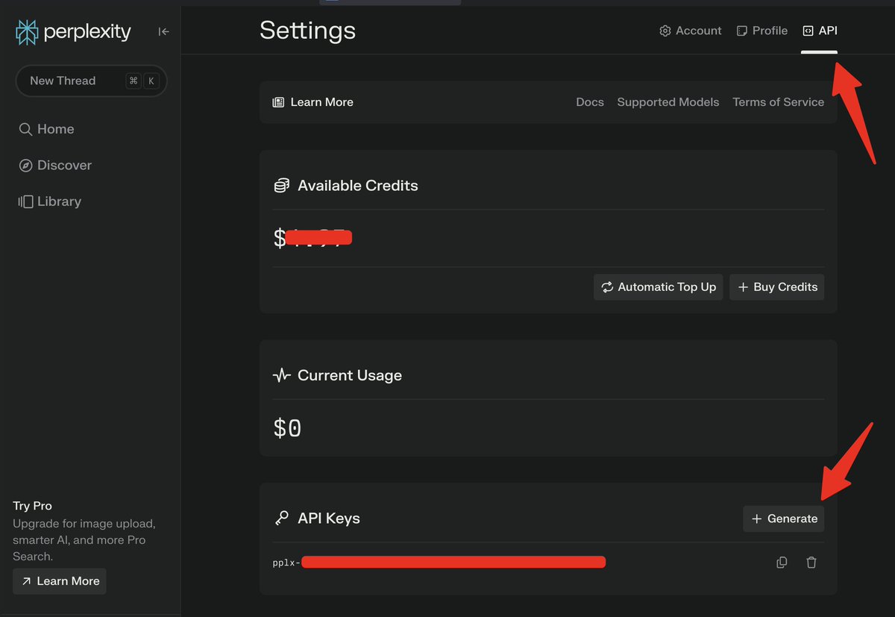Select the API settings tab

820,31
